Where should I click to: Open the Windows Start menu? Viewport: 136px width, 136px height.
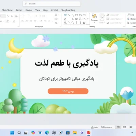coord(12,133)
